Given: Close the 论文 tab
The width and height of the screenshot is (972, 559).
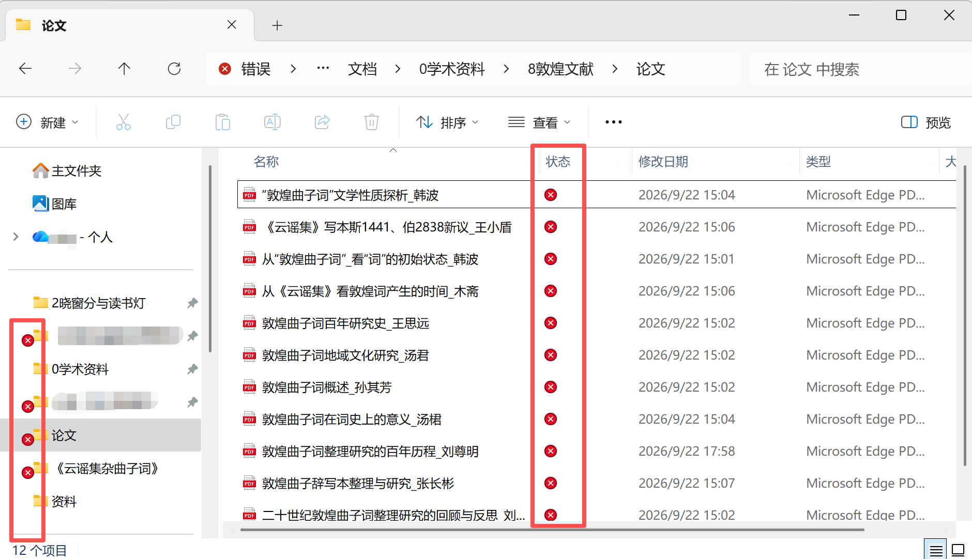Looking at the screenshot, I should click(x=232, y=25).
